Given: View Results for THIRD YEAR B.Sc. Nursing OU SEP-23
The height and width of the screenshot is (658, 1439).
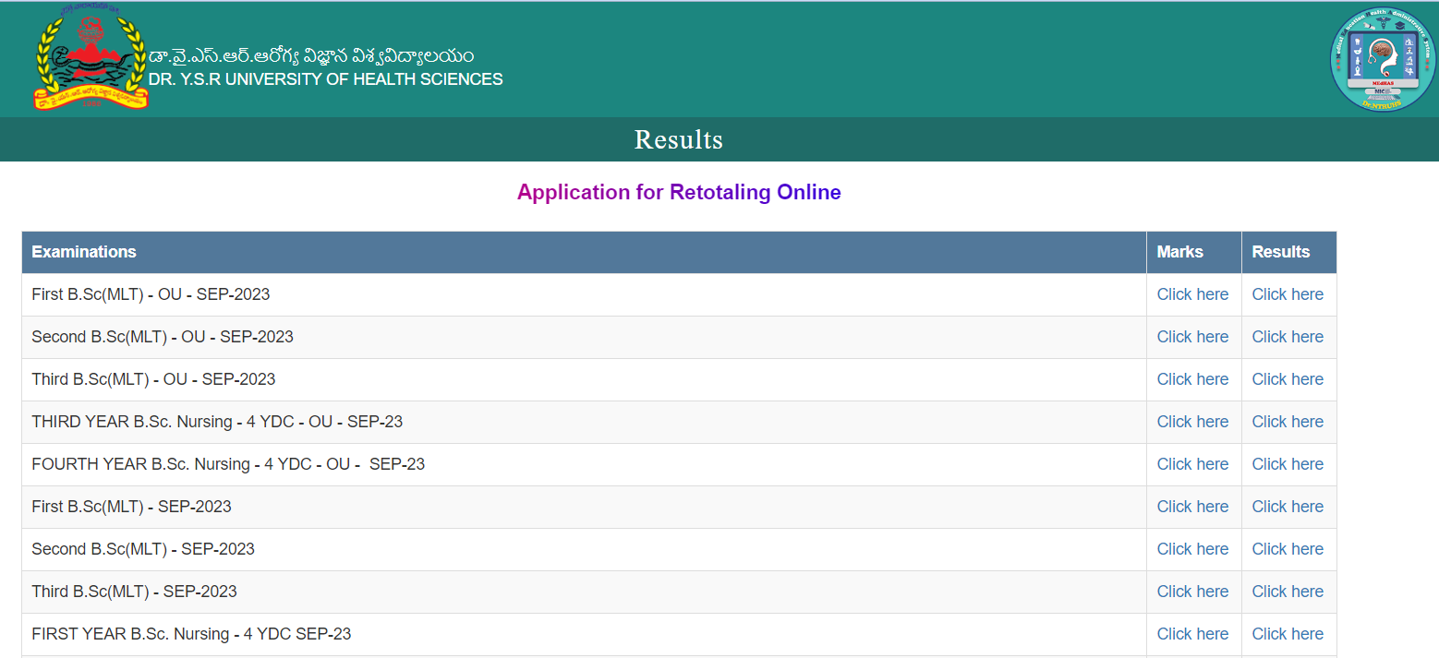Looking at the screenshot, I should pos(1288,422).
